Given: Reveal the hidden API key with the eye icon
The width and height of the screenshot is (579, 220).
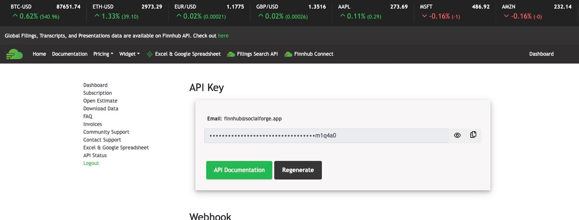Looking at the screenshot, I should click(x=457, y=135).
